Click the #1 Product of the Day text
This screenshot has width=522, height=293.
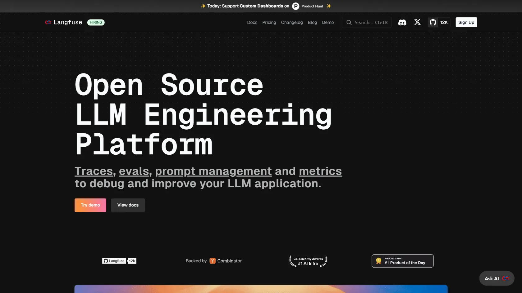tap(405, 263)
